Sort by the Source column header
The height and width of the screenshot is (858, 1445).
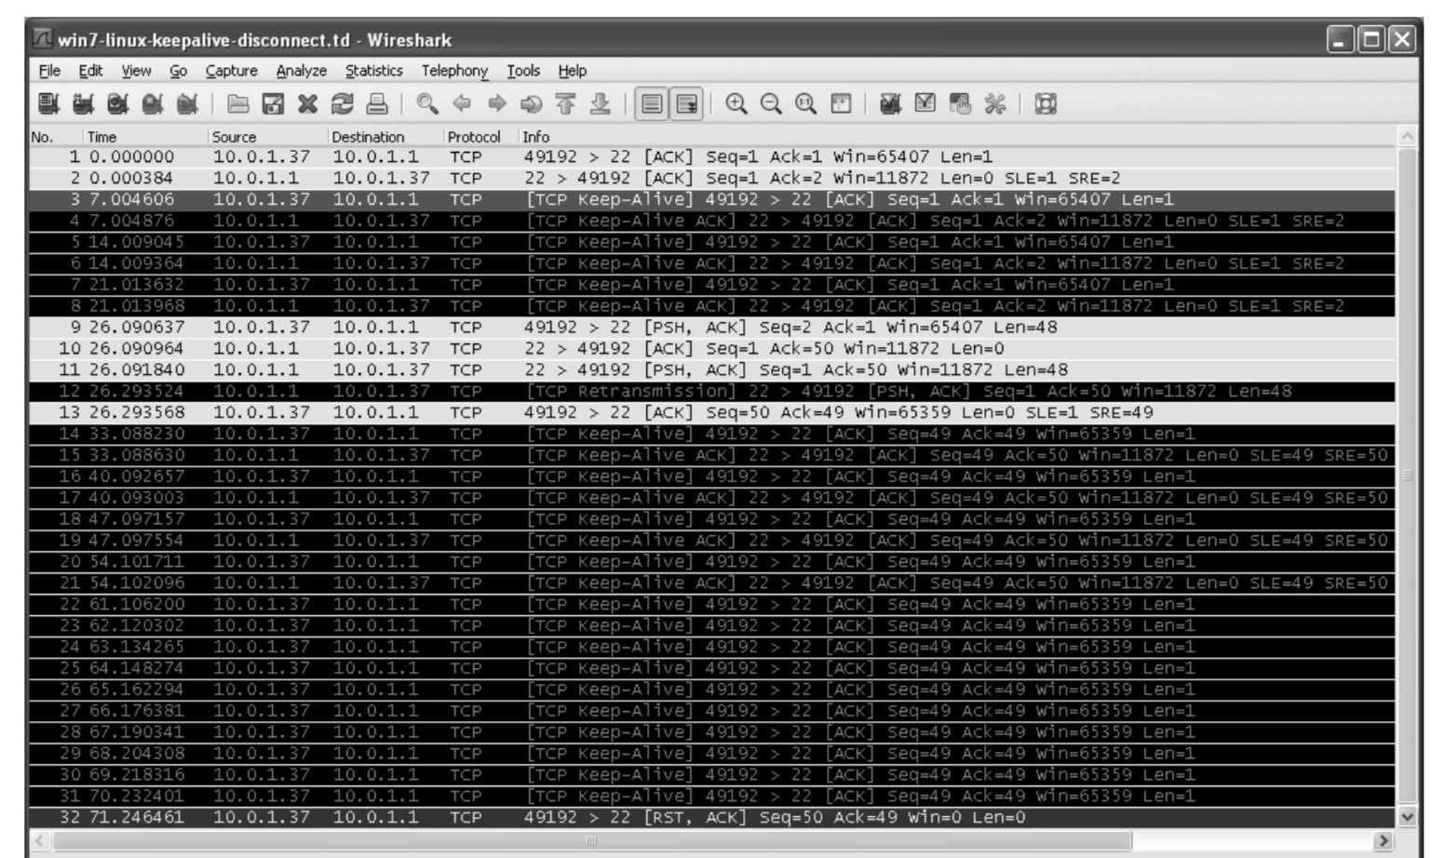[x=268, y=137]
